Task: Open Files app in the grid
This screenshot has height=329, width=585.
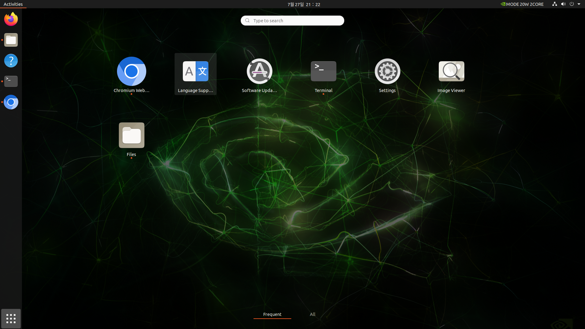Action: tap(131, 136)
